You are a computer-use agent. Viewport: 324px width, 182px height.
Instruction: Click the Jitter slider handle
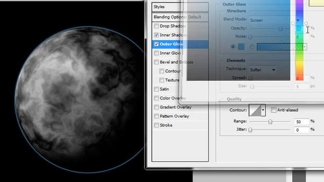pos(250,130)
